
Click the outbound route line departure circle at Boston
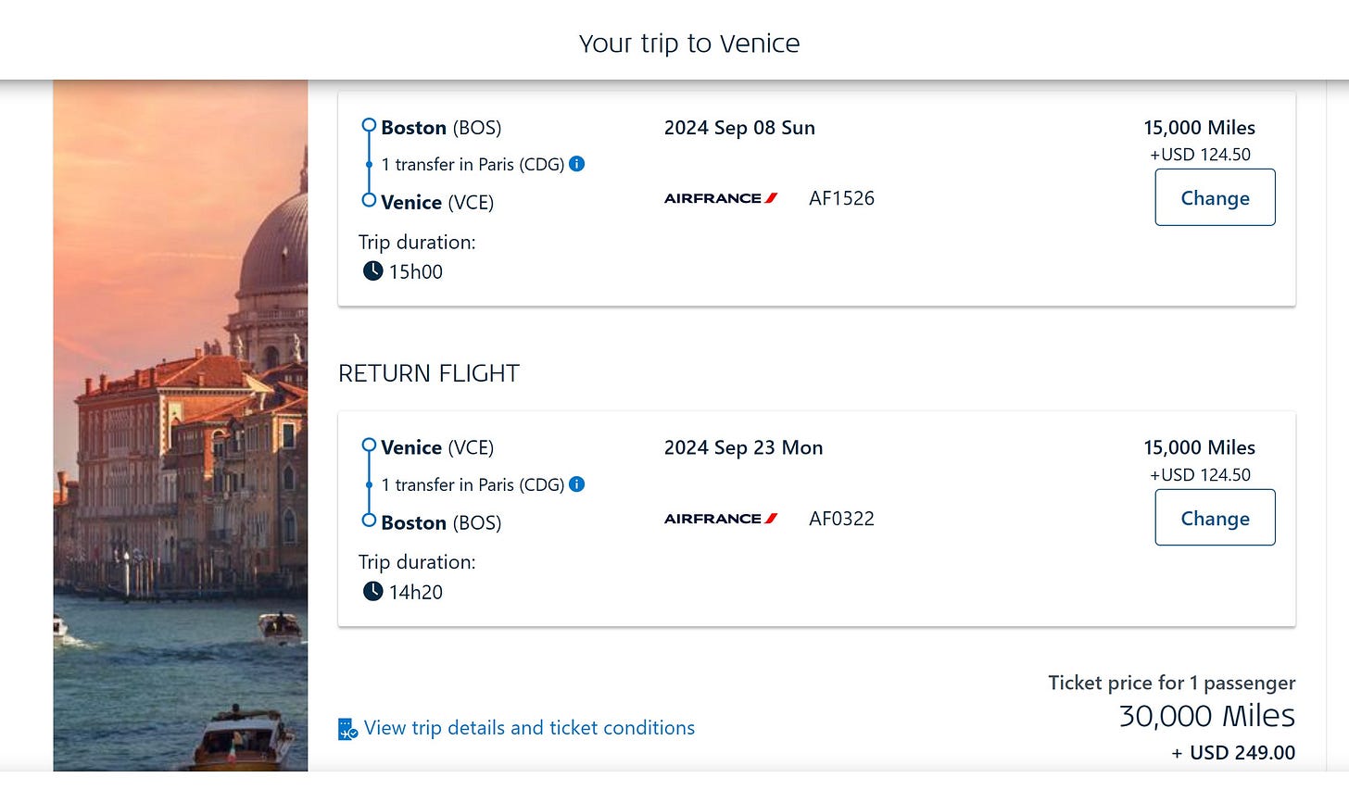click(x=369, y=125)
